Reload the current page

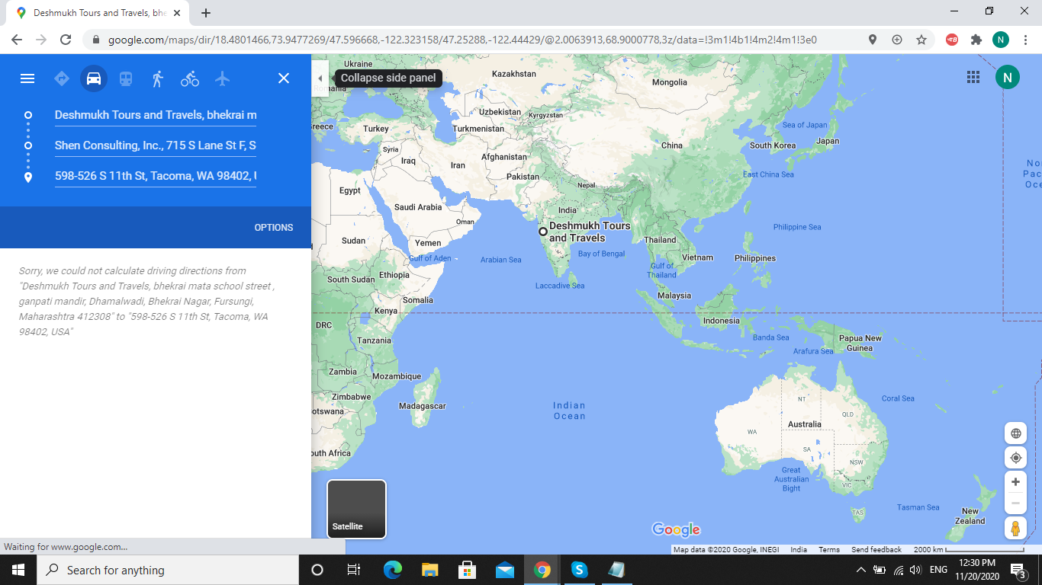click(x=66, y=40)
